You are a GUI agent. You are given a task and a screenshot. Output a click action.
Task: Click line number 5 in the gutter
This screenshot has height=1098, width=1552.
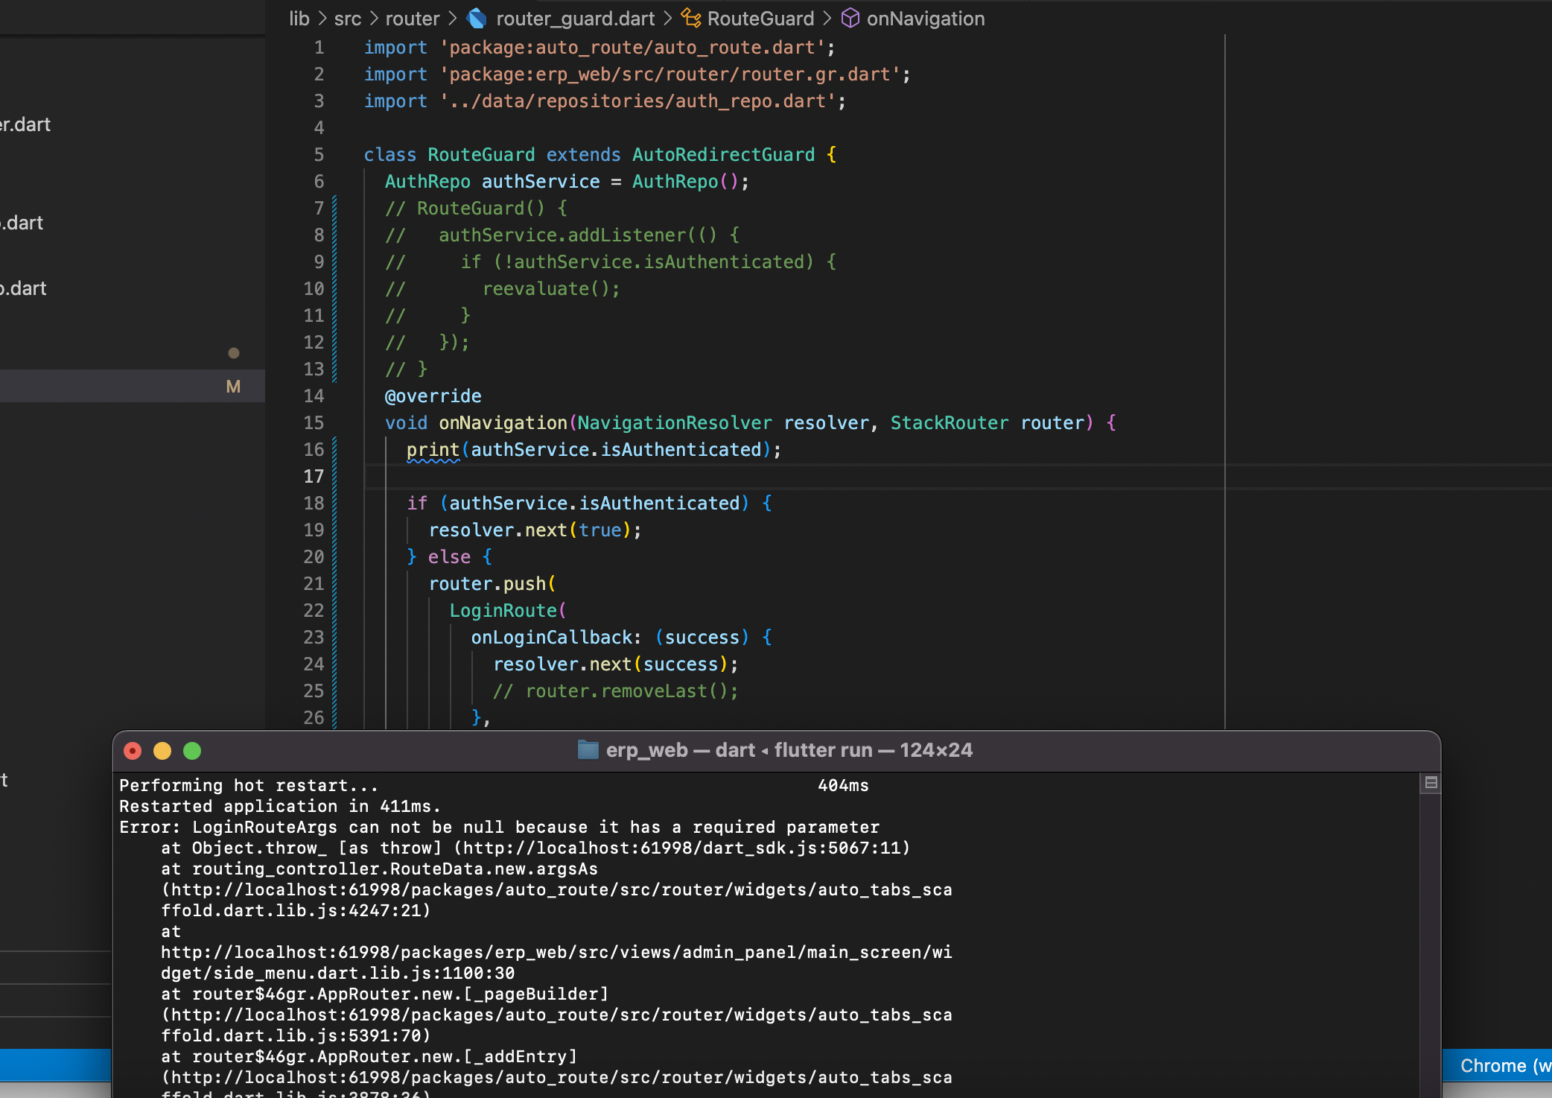319,155
